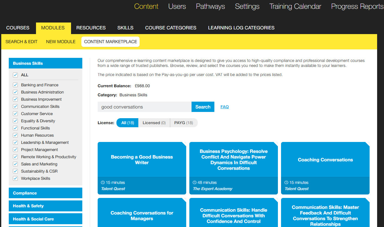This screenshot has width=384, height=227.
Task: Open the Coaching Conversations for Managers card
Action: pos(142,216)
